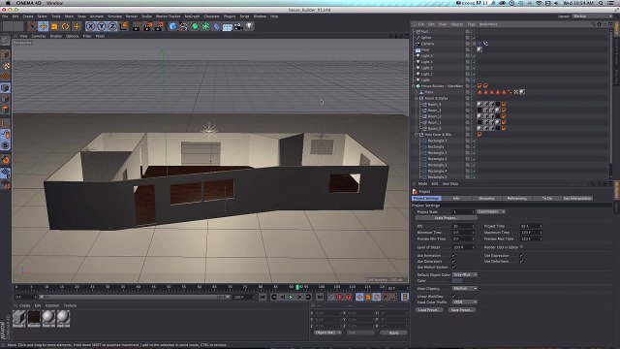Collapse the Room & Styles group
Screen dimensions: 620x349
417,98
